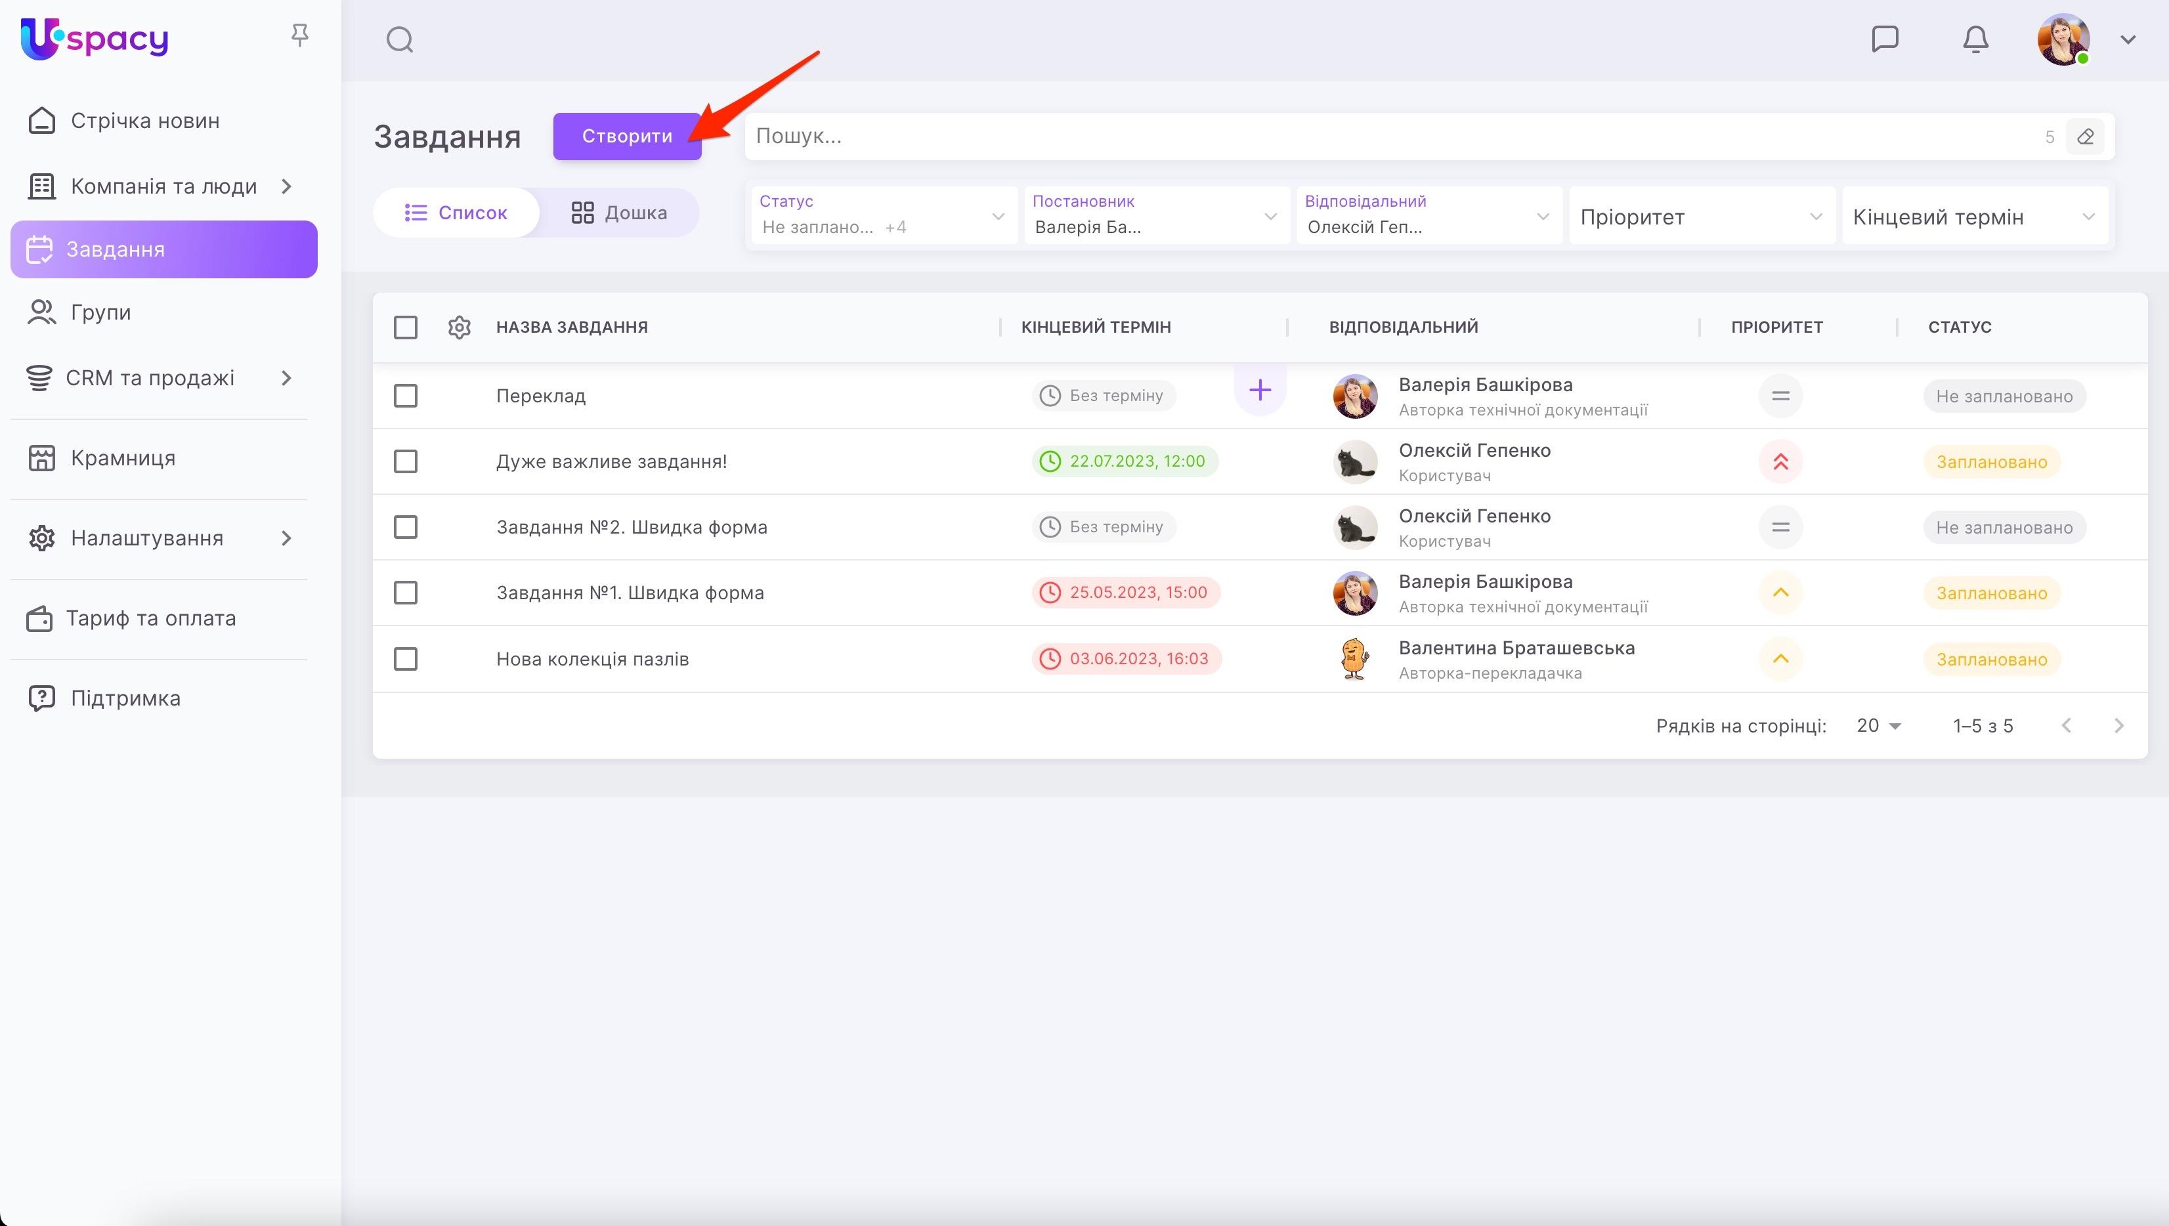Expand the Кінцевий термін filter
The width and height of the screenshot is (2169, 1226).
coord(1973,217)
